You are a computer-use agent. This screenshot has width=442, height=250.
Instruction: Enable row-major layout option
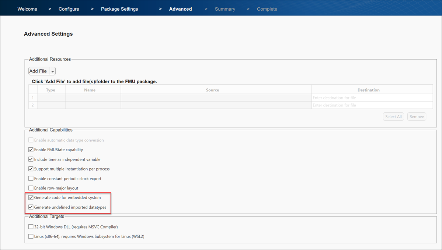pos(31,188)
